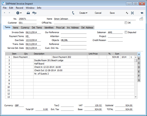
Task: Open print preview icon
Action: coord(34,13)
